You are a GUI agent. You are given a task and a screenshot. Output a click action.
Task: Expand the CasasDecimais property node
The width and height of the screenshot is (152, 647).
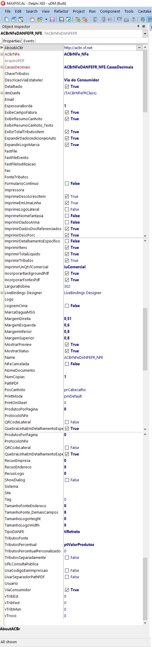pyautogui.click(x=2, y=67)
